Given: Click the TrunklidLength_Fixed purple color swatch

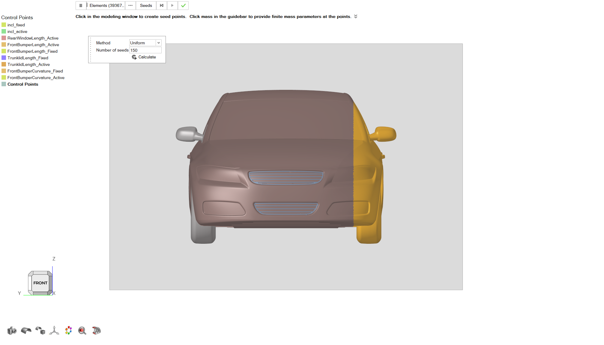Looking at the screenshot, I should point(4,58).
